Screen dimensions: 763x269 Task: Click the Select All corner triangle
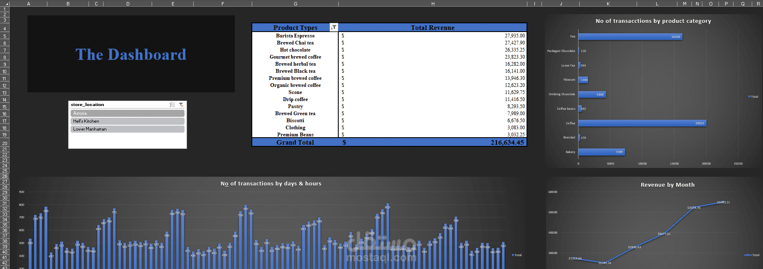[x=5, y=3]
